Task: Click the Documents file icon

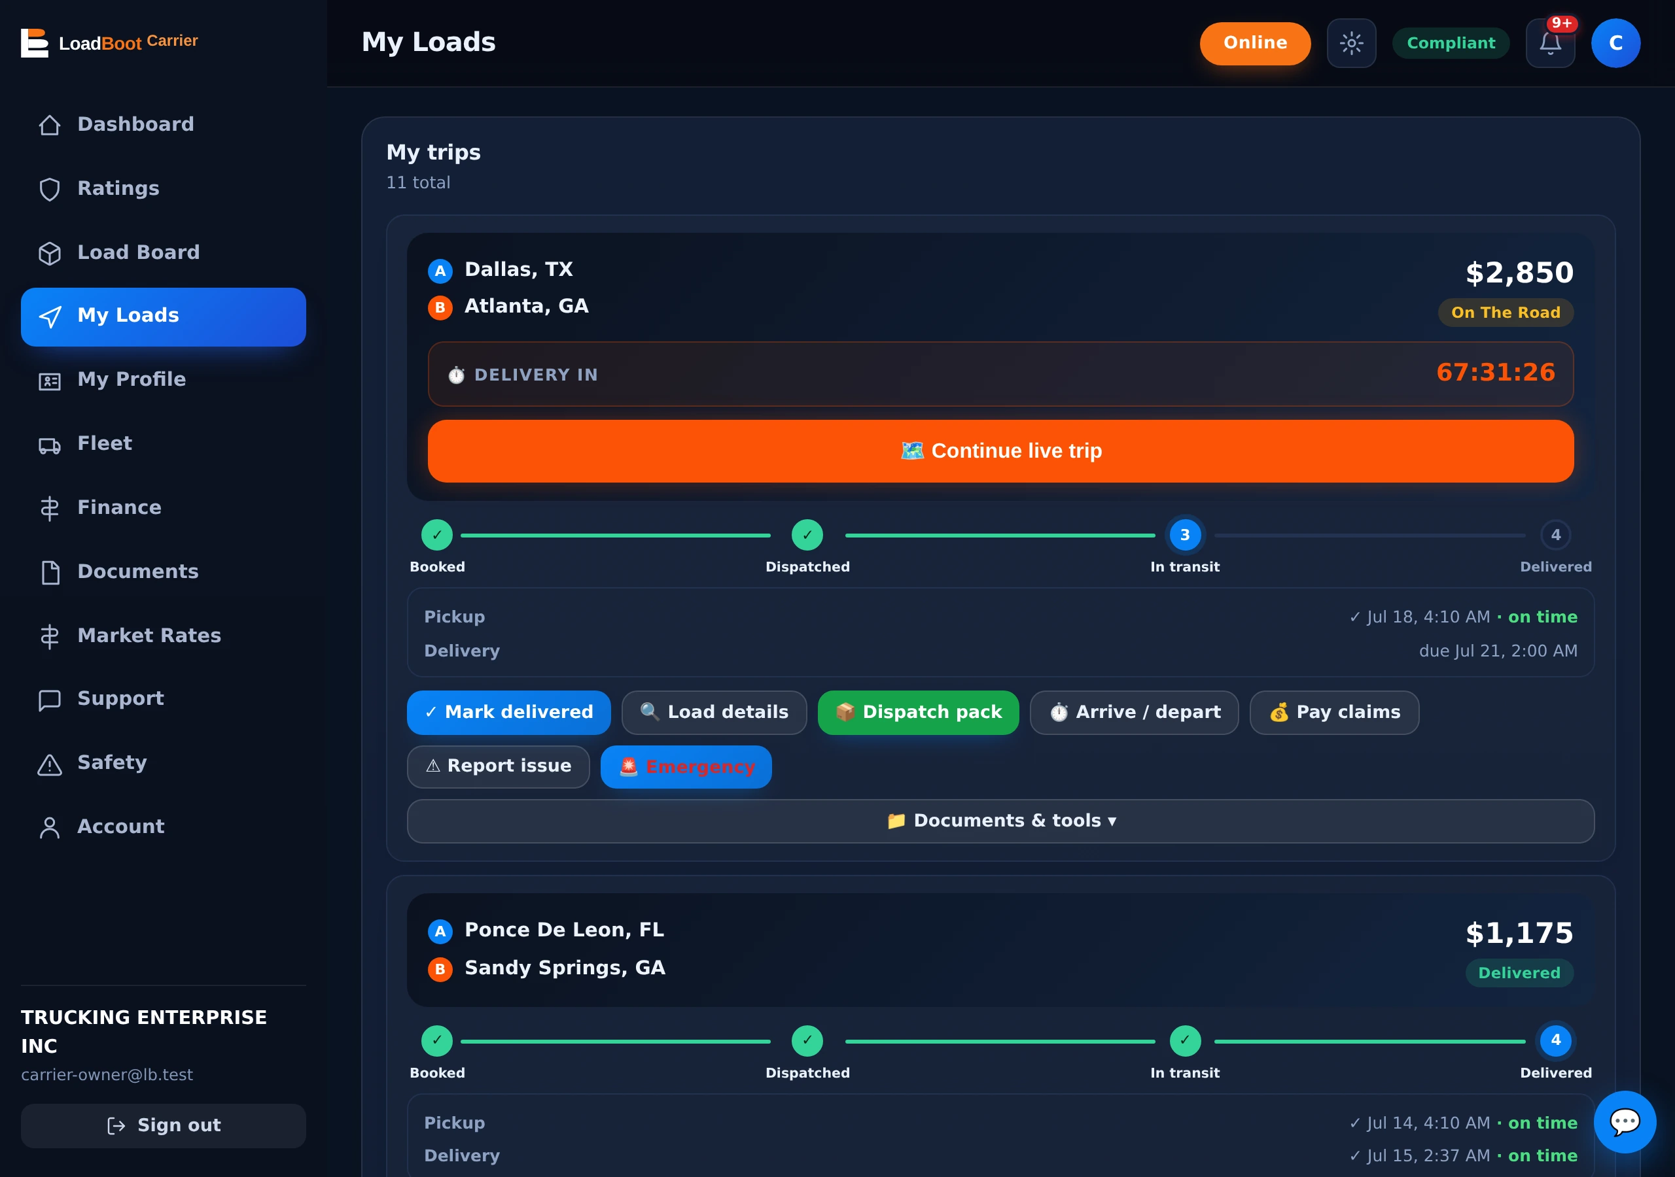Action: click(x=50, y=572)
